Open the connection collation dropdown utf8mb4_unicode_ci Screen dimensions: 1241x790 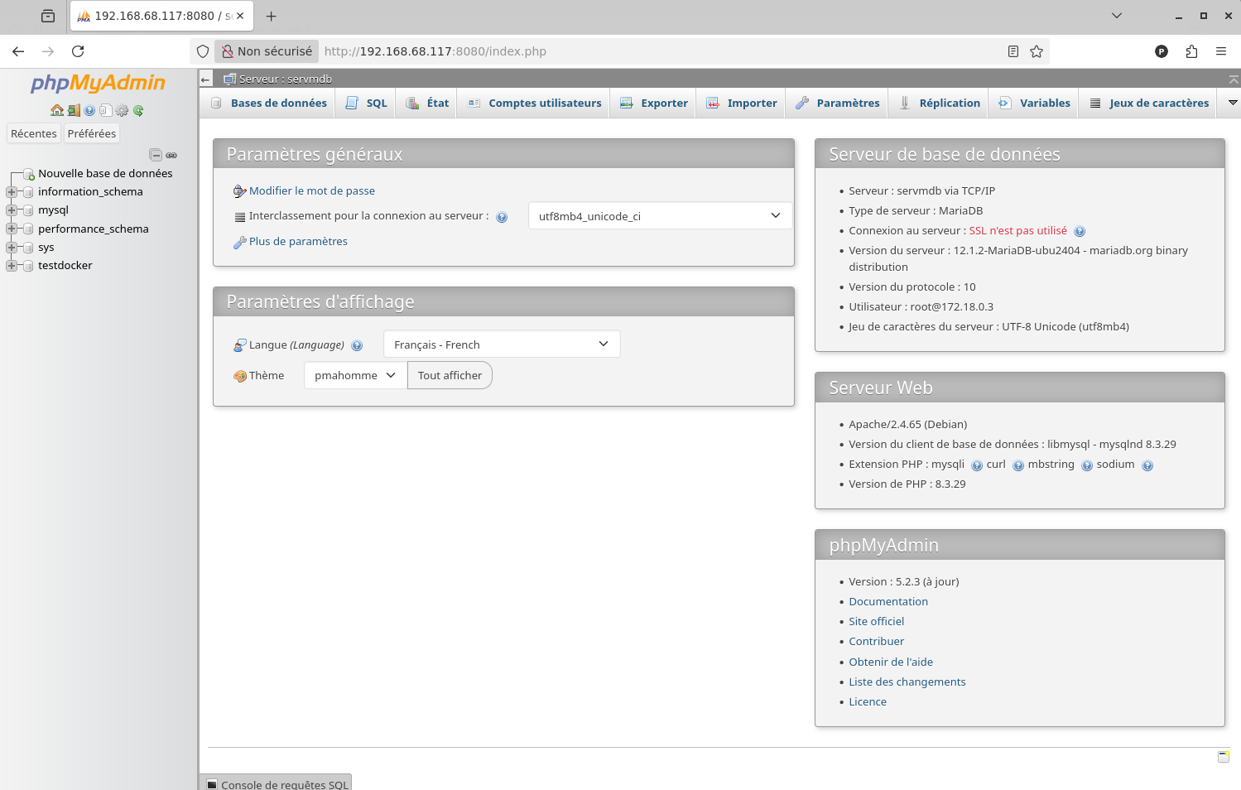pyautogui.click(x=660, y=216)
